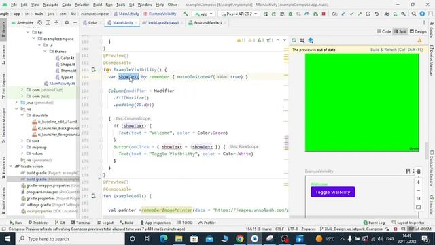Open the Pixel 4 API 29 device dropdown

tap(239, 14)
